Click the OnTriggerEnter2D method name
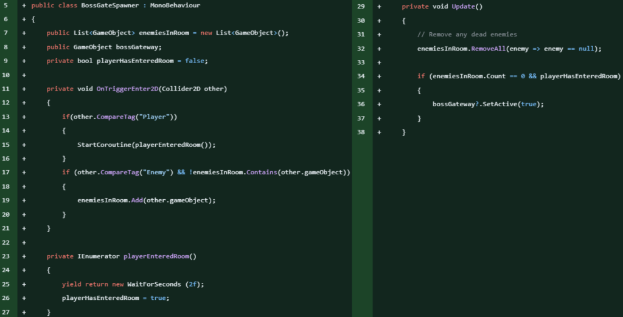This screenshot has height=317, width=623. point(127,89)
